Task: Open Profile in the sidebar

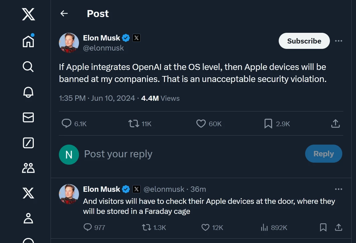Action: pyautogui.click(x=28, y=218)
